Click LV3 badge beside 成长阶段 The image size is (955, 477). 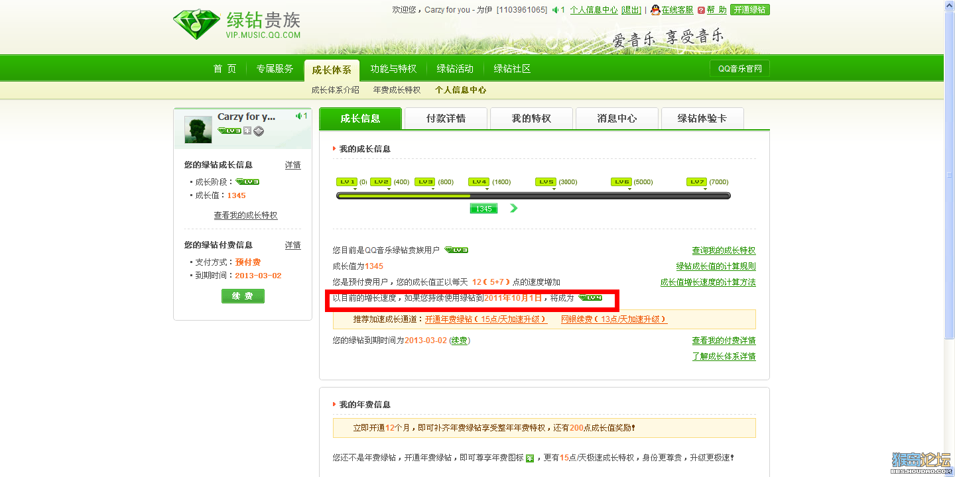coord(247,182)
